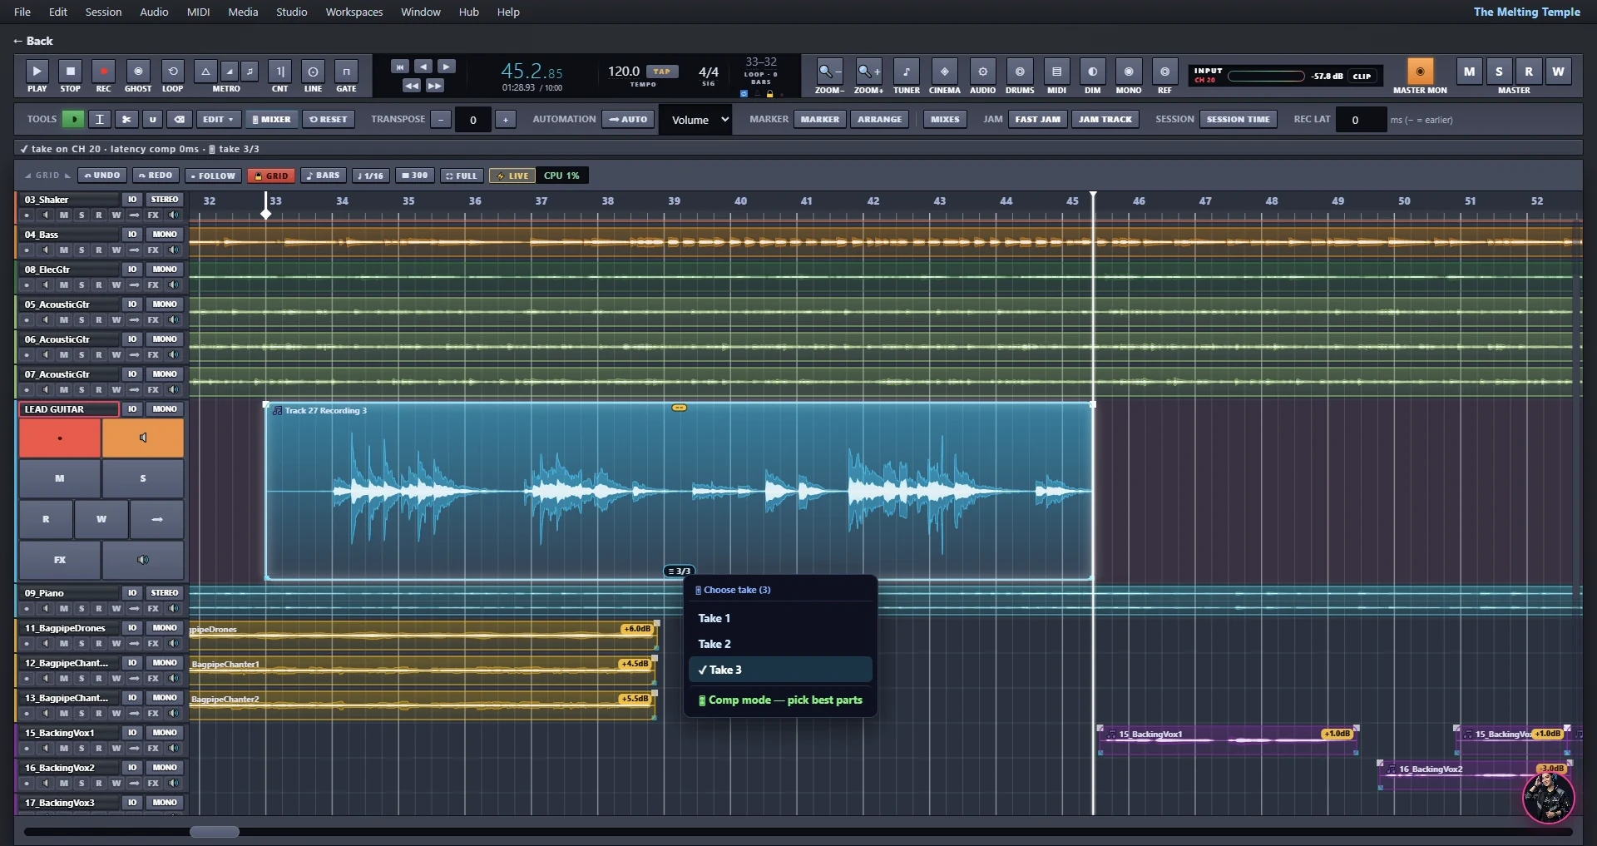Zoom in with the ZOOM+ icon
This screenshot has width=1597, height=846.
(868, 72)
